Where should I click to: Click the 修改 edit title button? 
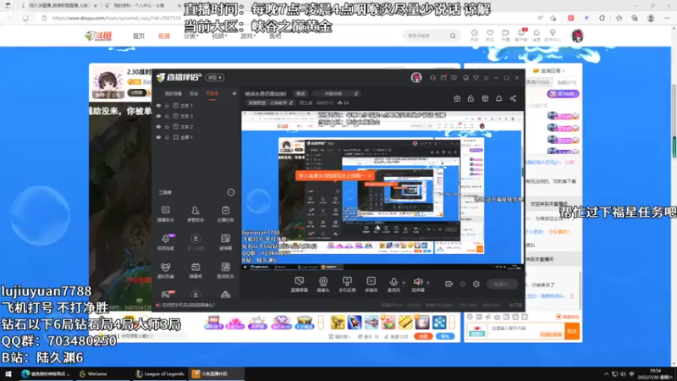point(300,93)
